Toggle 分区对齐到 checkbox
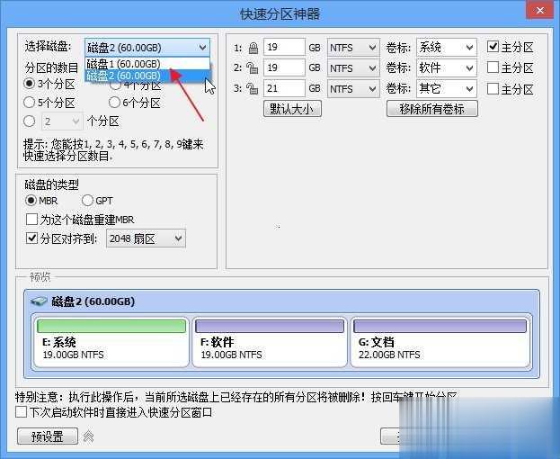Image resolution: width=560 pixels, height=459 pixels. tap(31, 238)
